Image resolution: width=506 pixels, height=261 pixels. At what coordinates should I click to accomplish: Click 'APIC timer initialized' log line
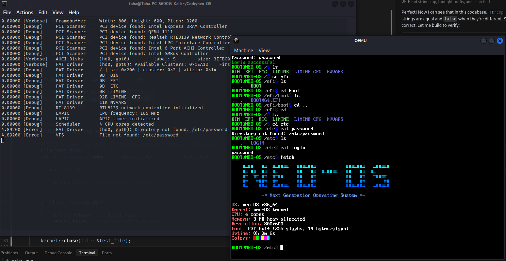click(x=129, y=118)
